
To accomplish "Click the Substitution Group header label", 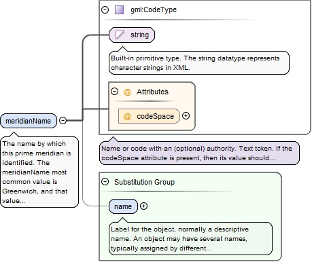I will pyautogui.click(x=144, y=182).
